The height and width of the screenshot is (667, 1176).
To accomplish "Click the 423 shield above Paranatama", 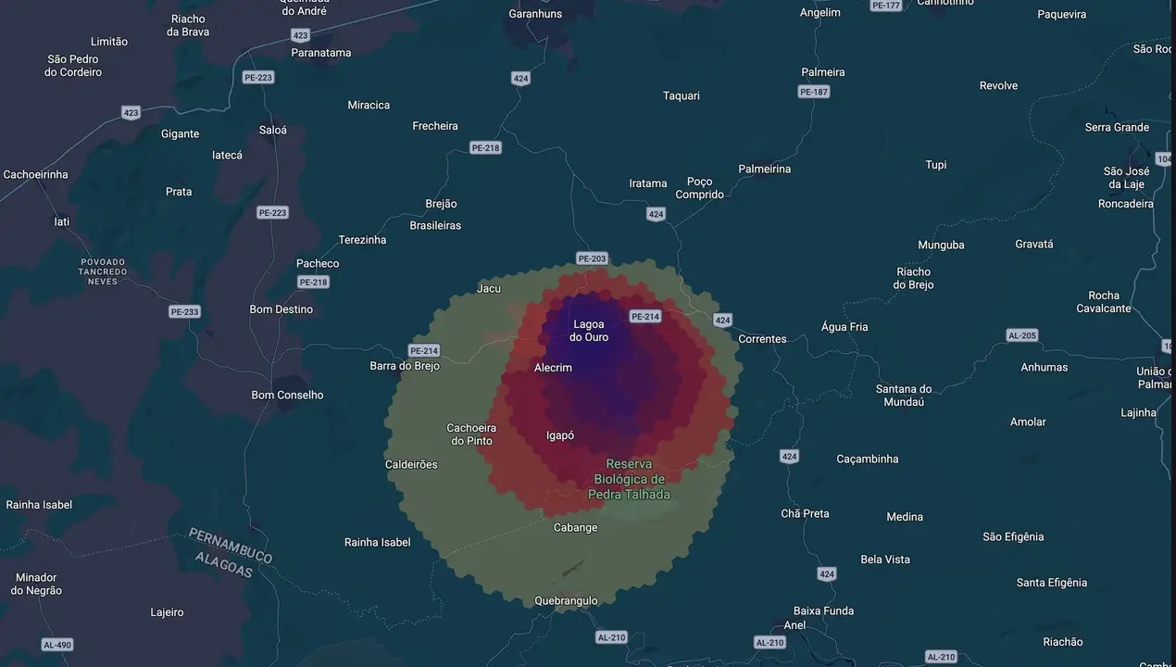I will (300, 35).
